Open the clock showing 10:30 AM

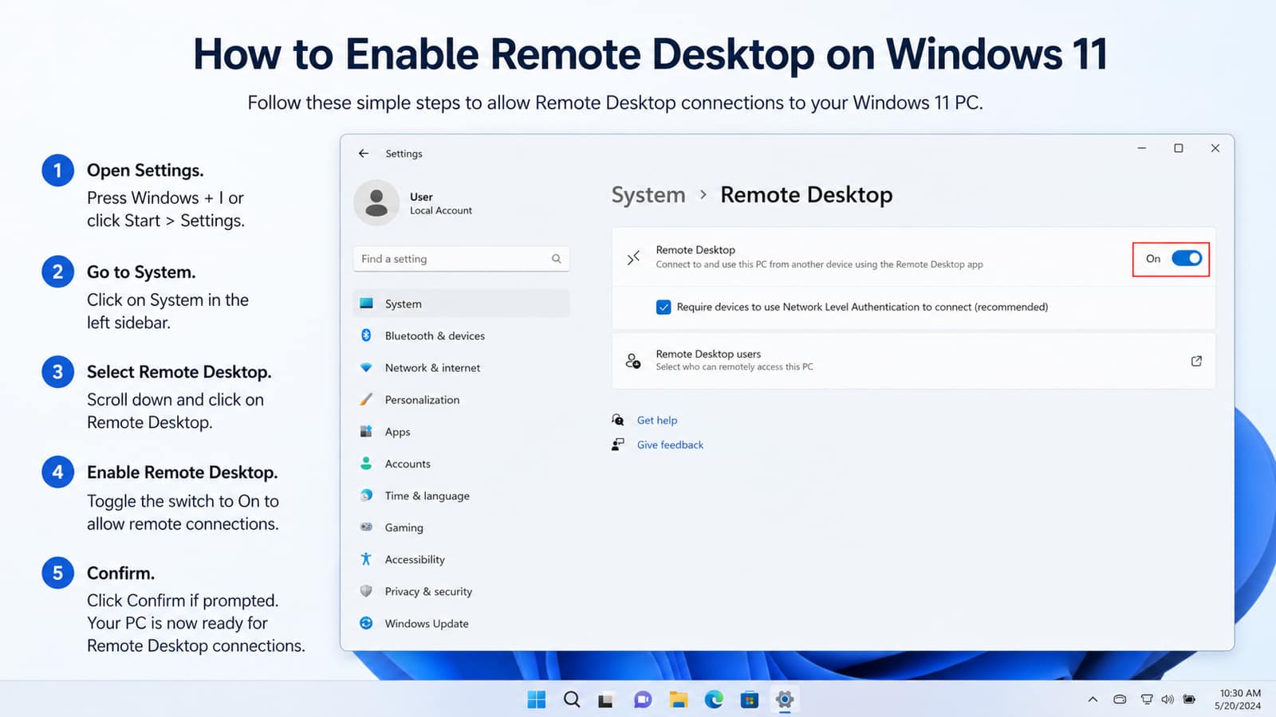tap(1239, 699)
